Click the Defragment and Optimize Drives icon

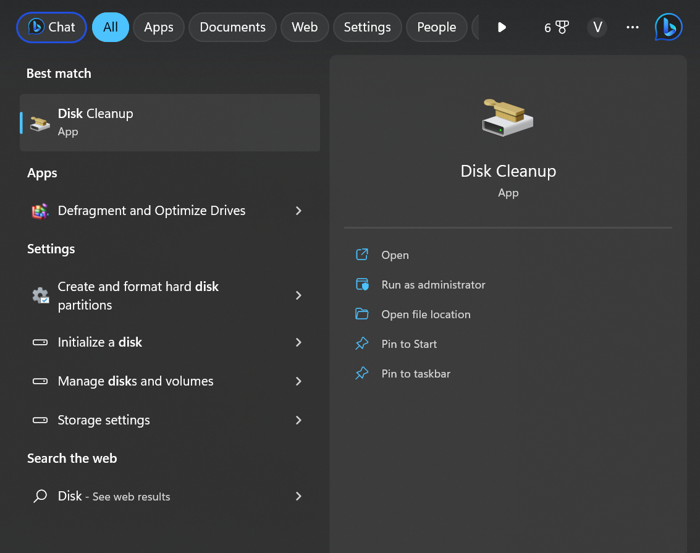coord(40,211)
